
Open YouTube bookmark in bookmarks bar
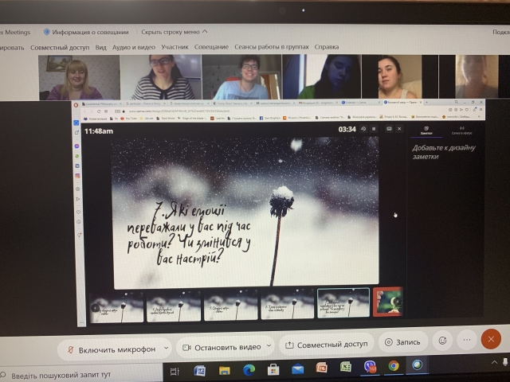click(x=128, y=119)
